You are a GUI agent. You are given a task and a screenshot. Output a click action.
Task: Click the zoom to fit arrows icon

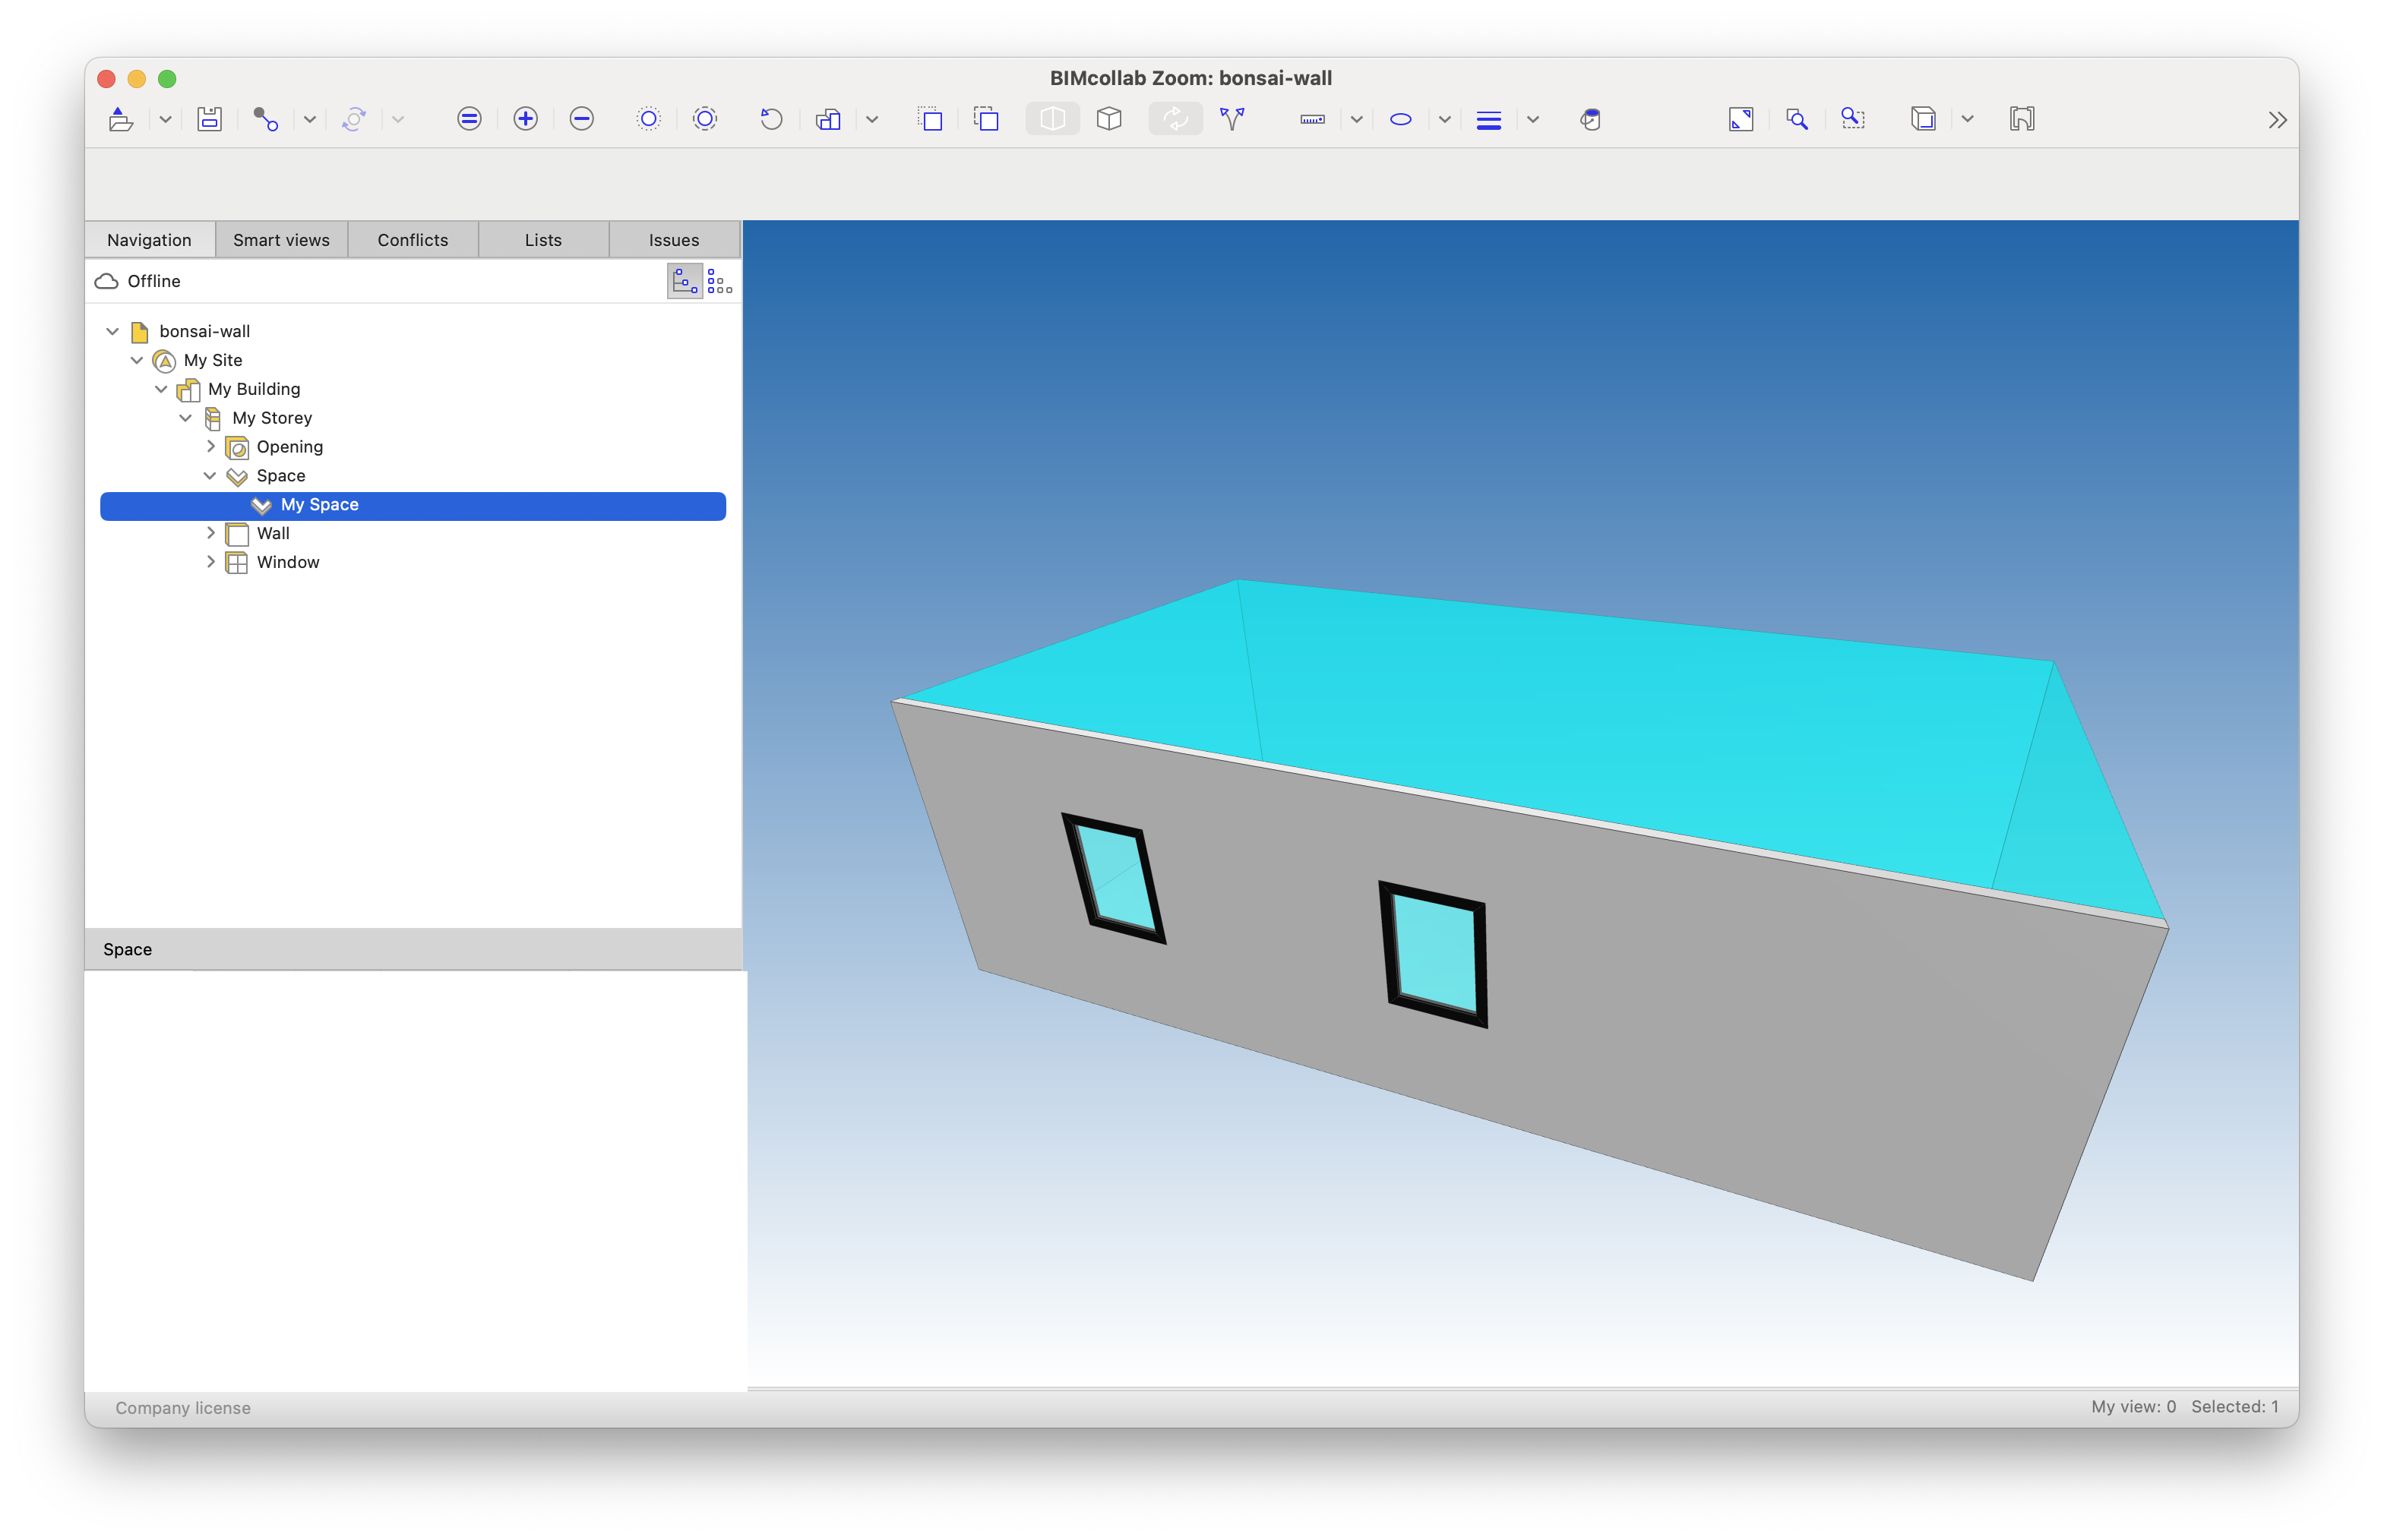point(1741,119)
